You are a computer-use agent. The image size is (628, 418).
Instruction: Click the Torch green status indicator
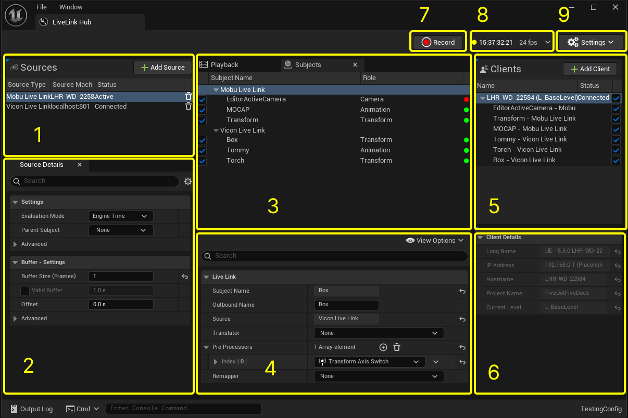466,161
